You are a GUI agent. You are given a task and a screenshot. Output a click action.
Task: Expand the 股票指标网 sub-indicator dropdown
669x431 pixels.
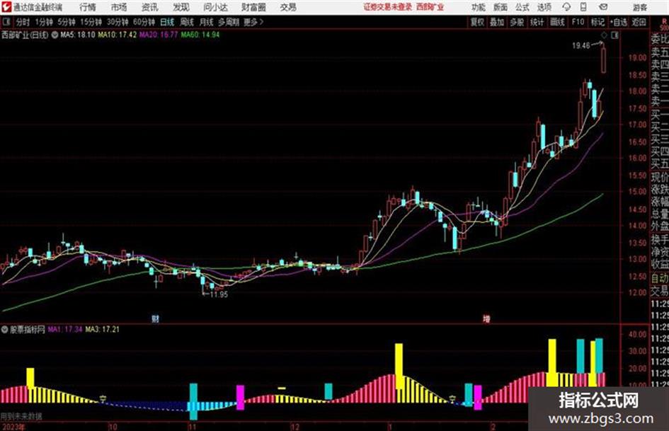[x=5, y=329]
